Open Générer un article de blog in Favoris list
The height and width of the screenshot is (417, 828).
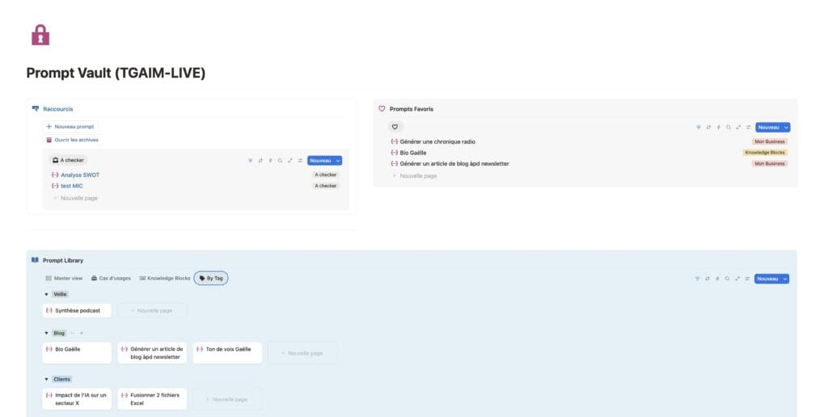coord(454,163)
